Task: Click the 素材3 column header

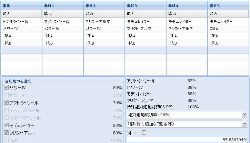Action: pos(145,6)
